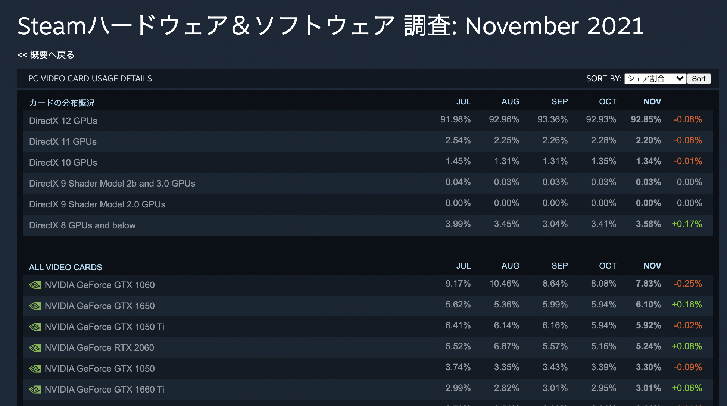Click NVIDIA GeForce RTX 2060 name
Viewport: 727px width, 406px height.
click(99, 348)
